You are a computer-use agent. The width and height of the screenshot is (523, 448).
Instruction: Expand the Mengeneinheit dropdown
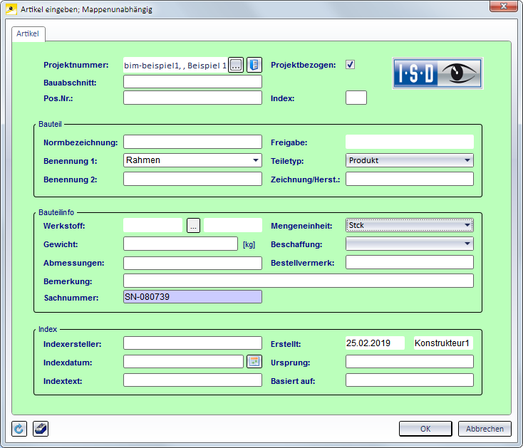pos(467,226)
